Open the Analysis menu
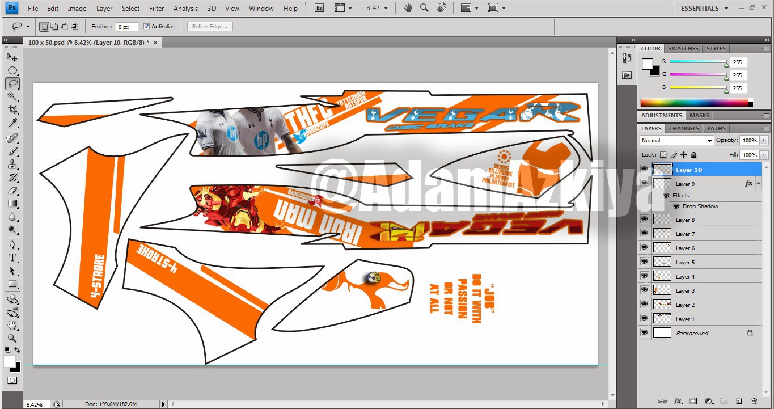 [185, 8]
